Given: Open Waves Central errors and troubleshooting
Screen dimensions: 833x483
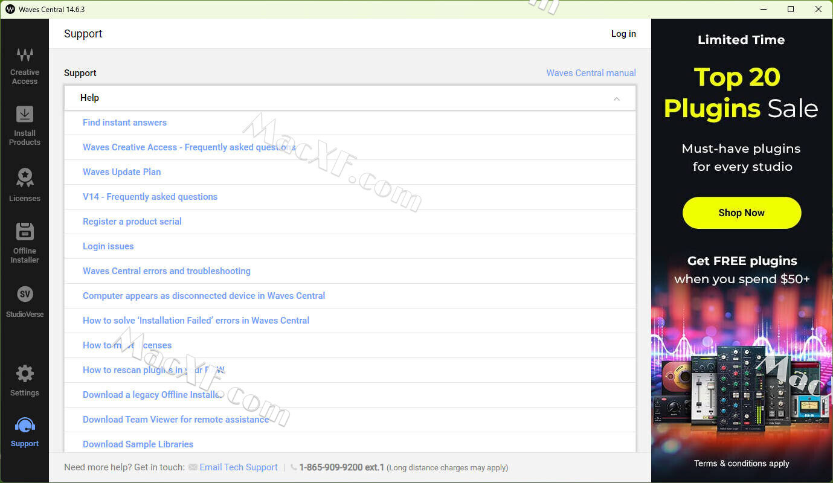Looking at the screenshot, I should (166, 271).
